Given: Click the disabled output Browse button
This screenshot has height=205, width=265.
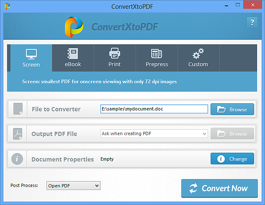Looking at the screenshot, I should coord(232,133).
